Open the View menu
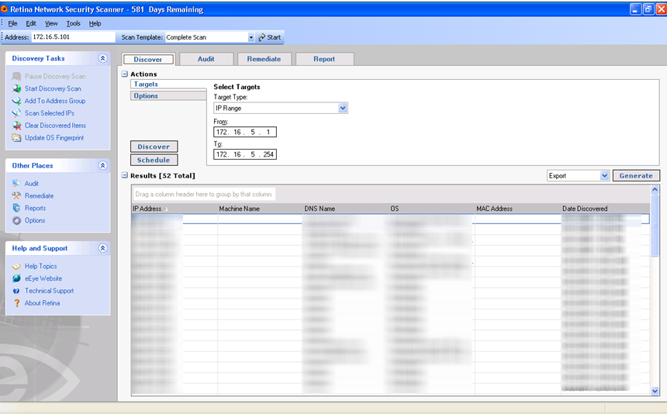Image resolution: width=667 pixels, height=414 pixels. click(x=51, y=23)
